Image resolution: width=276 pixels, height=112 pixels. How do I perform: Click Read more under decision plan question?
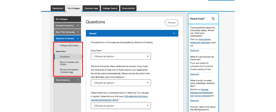pyautogui.click(x=194, y=100)
